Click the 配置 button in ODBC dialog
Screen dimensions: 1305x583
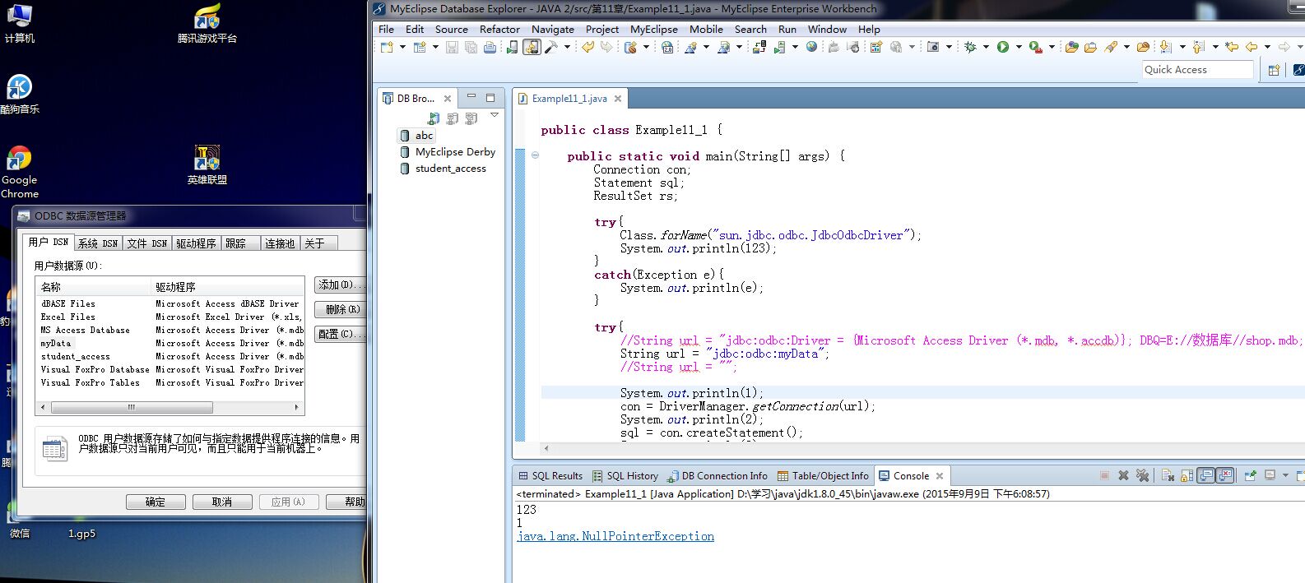coord(339,334)
